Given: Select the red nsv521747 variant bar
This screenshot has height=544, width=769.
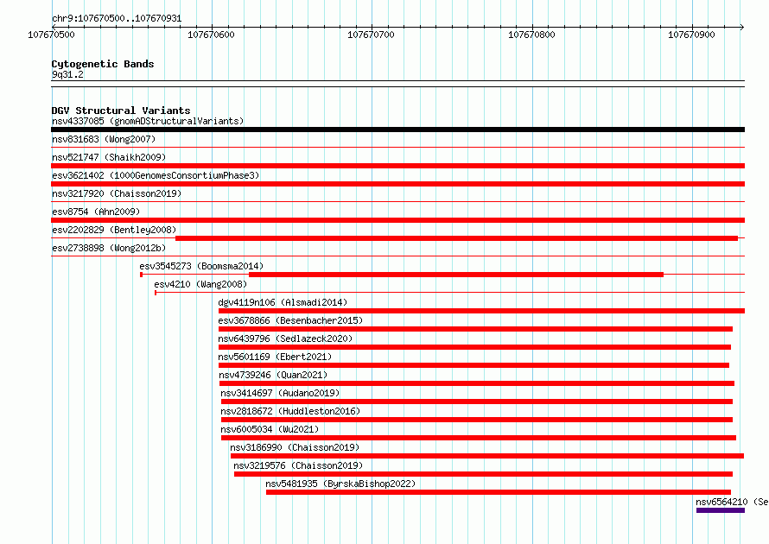Looking at the screenshot, I should click(397, 166).
